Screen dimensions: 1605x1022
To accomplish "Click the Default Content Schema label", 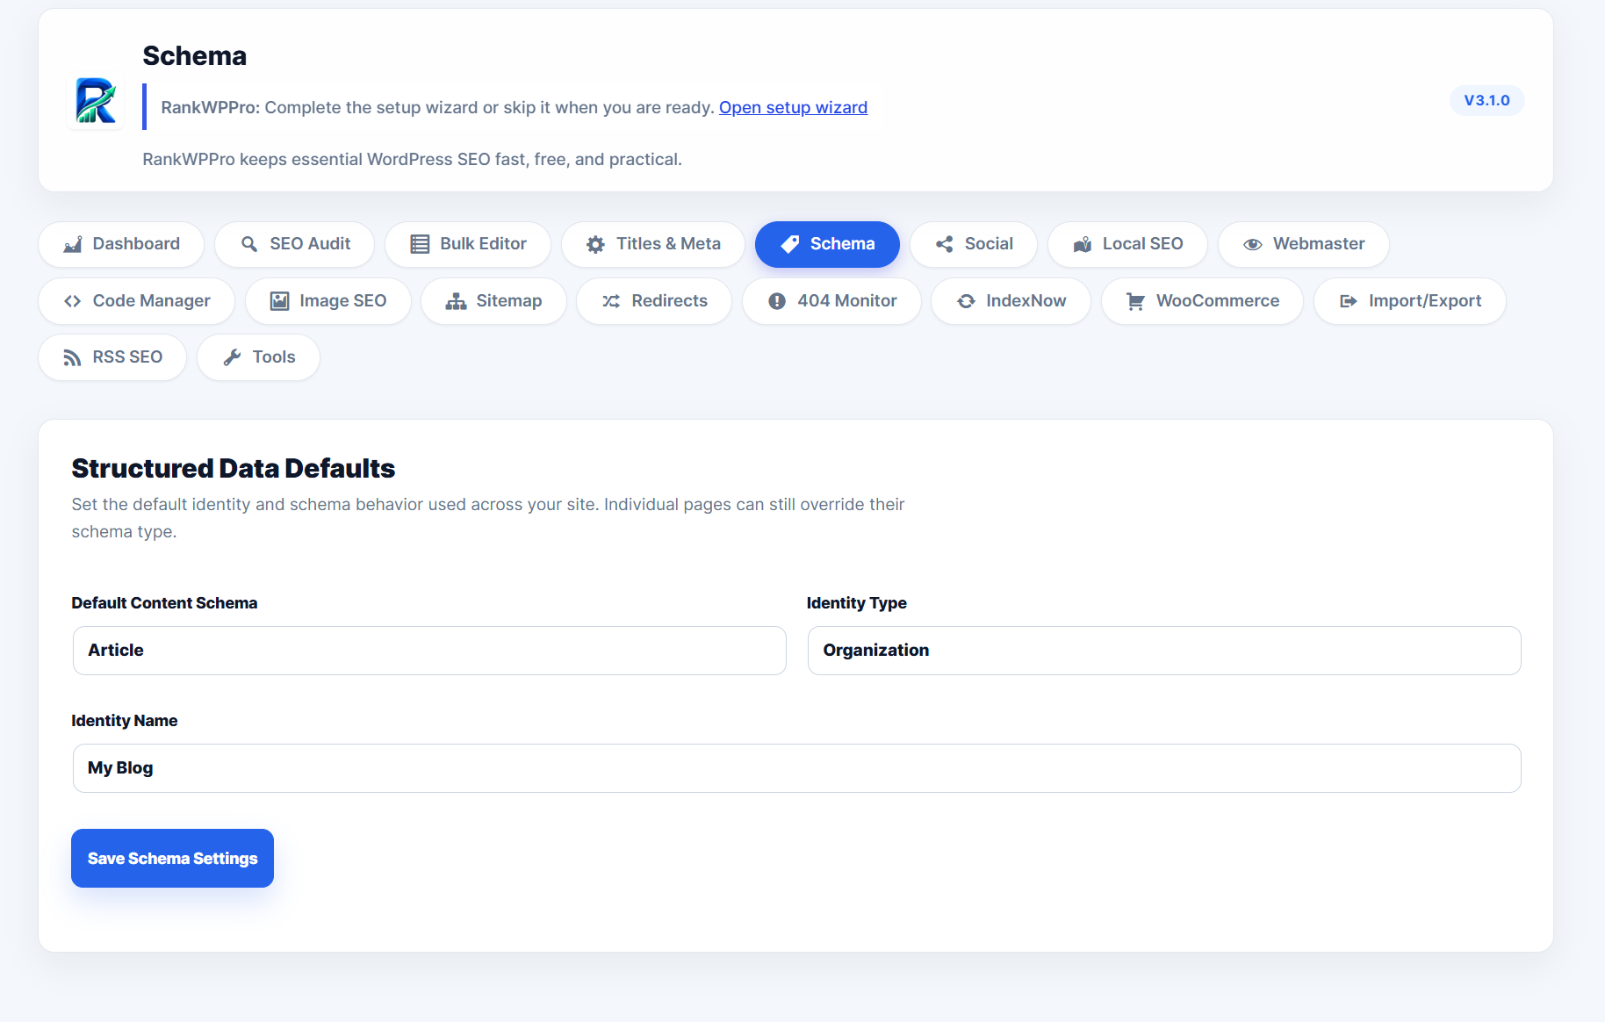I will click(x=164, y=603).
